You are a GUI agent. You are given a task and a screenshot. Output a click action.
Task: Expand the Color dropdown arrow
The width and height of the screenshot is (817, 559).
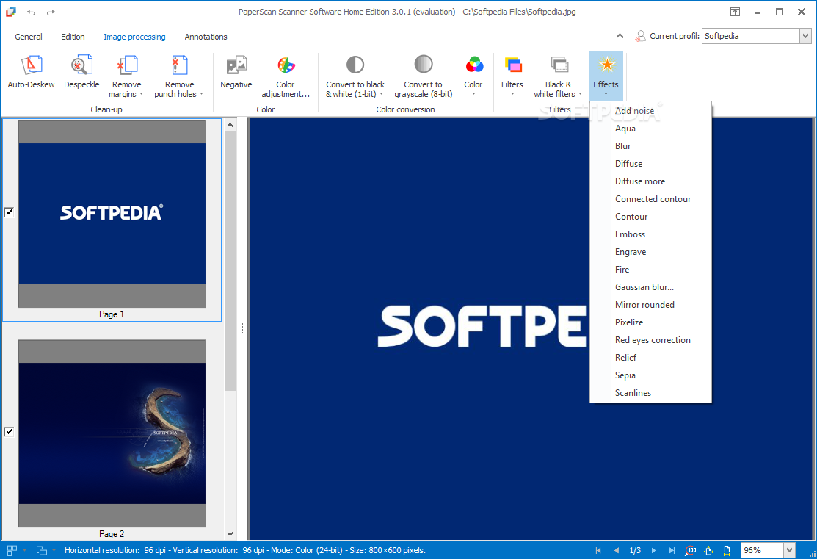tap(473, 94)
